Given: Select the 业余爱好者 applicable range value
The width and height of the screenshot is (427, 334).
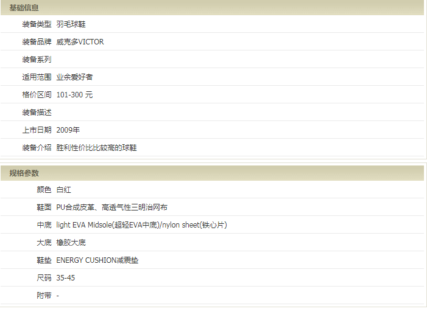Looking at the screenshot, I should 74,77.
